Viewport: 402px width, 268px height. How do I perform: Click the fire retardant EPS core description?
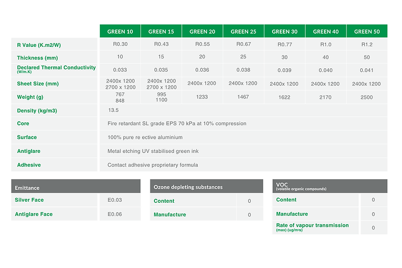pyautogui.click(x=177, y=123)
